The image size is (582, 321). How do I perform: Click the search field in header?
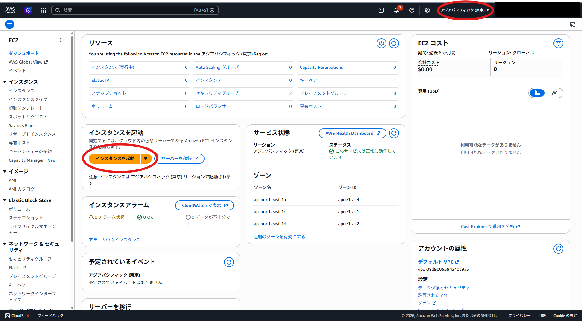click(135, 10)
